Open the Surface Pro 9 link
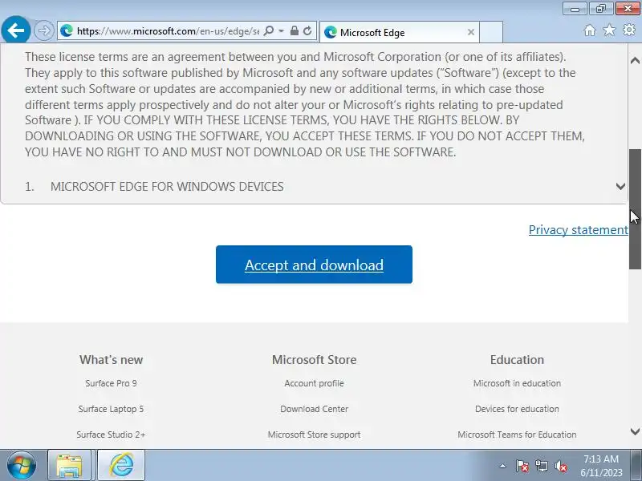The image size is (642, 481). [111, 383]
